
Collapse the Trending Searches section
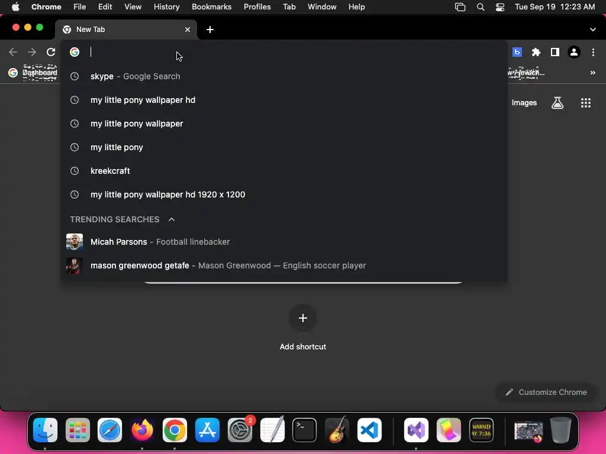point(171,219)
